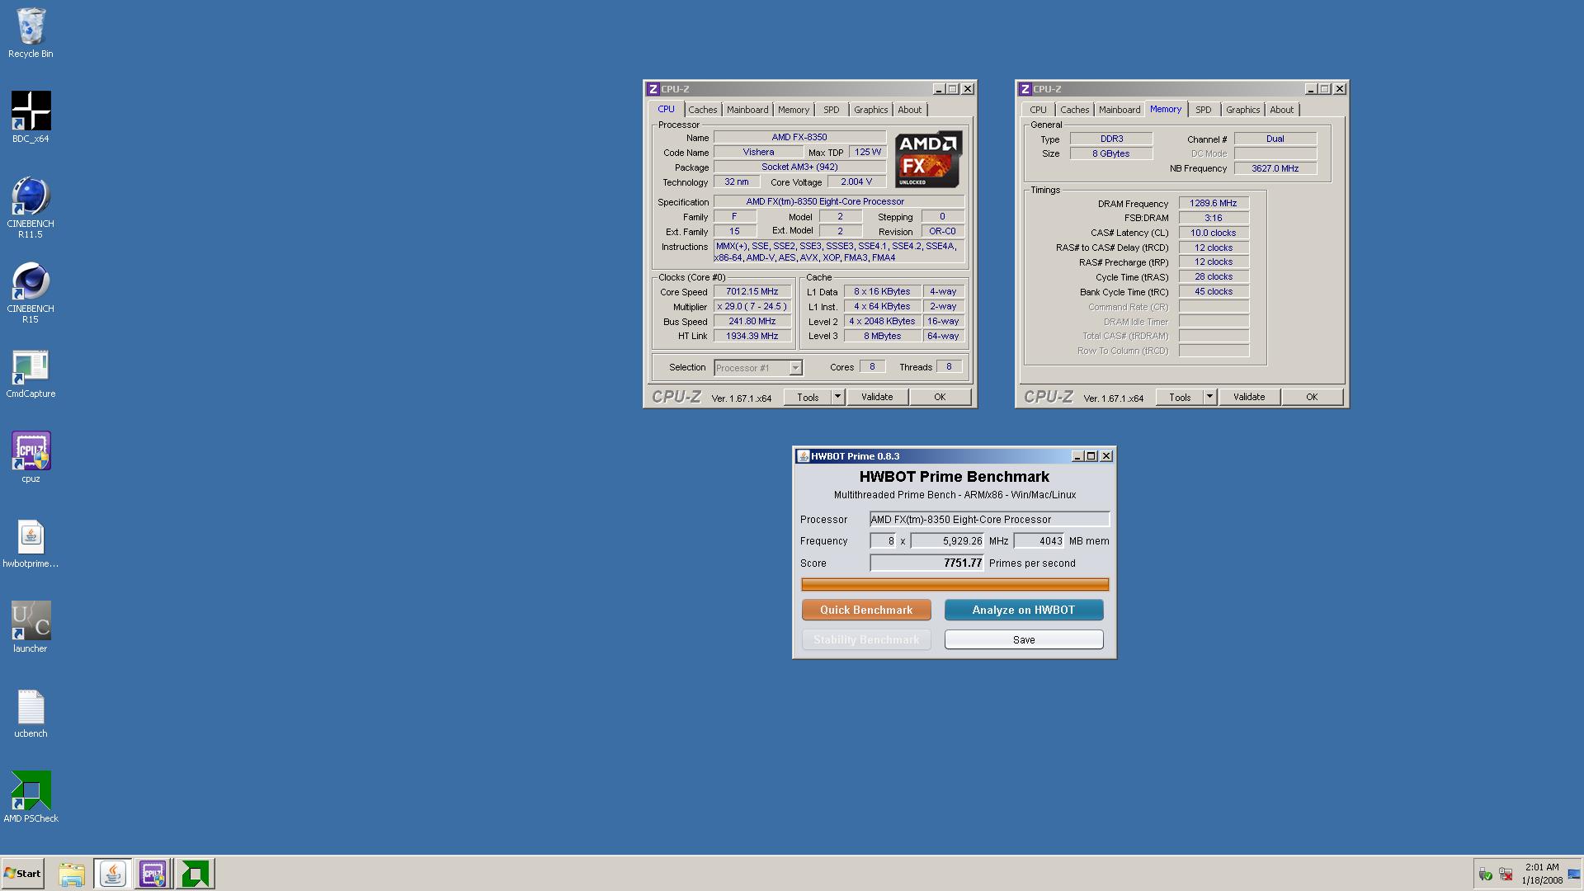Select the Graphics tab in right CPU-Z window
This screenshot has height=891, width=1584.
pos(1243,110)
